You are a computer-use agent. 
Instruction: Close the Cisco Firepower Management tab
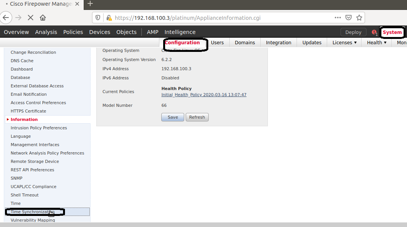[77, 4]
